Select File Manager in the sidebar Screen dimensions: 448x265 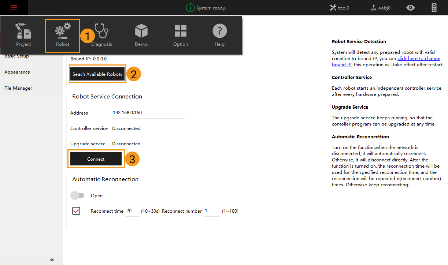point(18,88)
